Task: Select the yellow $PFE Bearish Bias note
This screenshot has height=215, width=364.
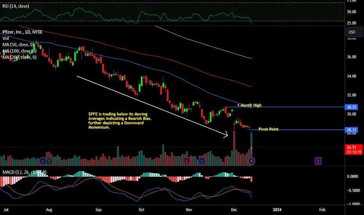Action: click(x=120, y=121)
